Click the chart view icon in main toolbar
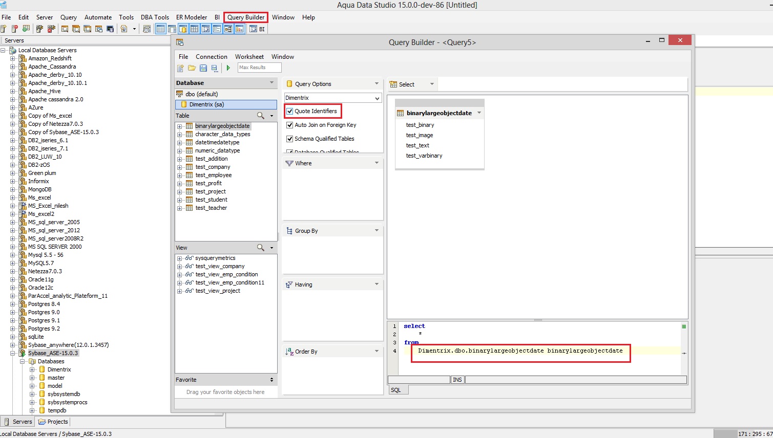Screen dimensions: 773x438 pos(239,29)
